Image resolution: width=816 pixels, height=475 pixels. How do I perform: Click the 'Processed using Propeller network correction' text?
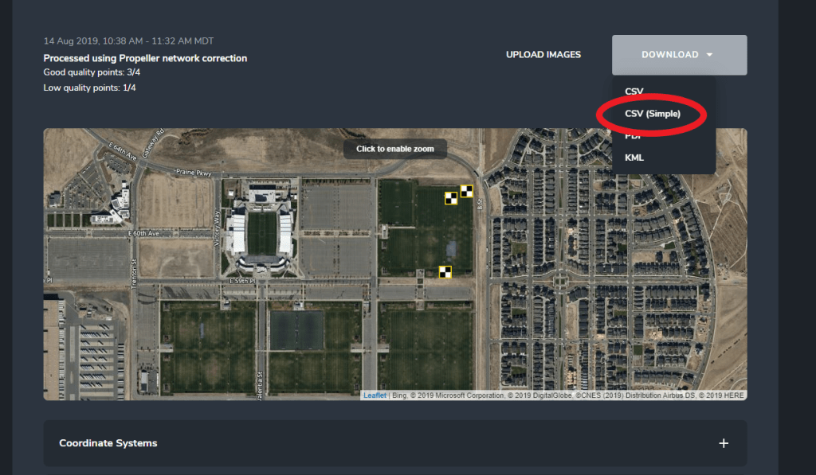(145, 58)
